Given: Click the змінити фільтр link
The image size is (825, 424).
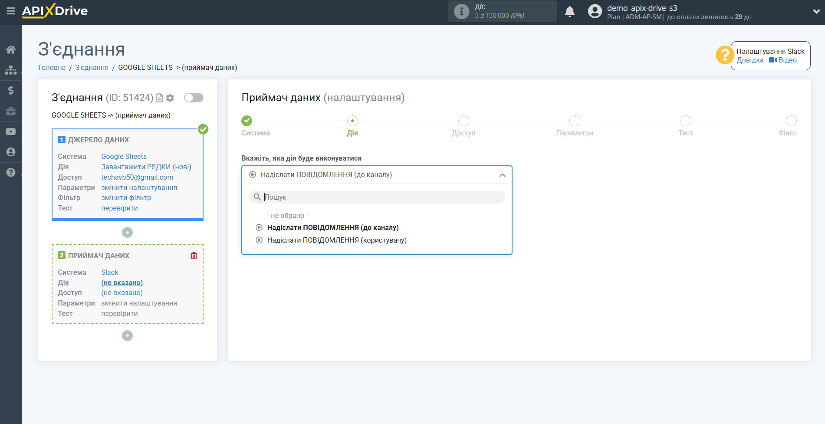Looking at the screenshot, I should 126,198.
